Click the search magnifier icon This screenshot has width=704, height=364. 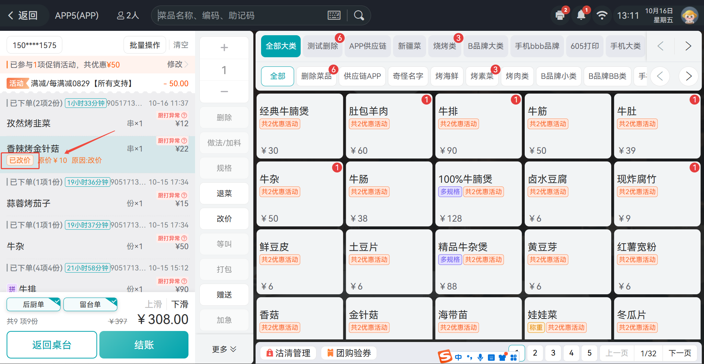pos(359,15)
